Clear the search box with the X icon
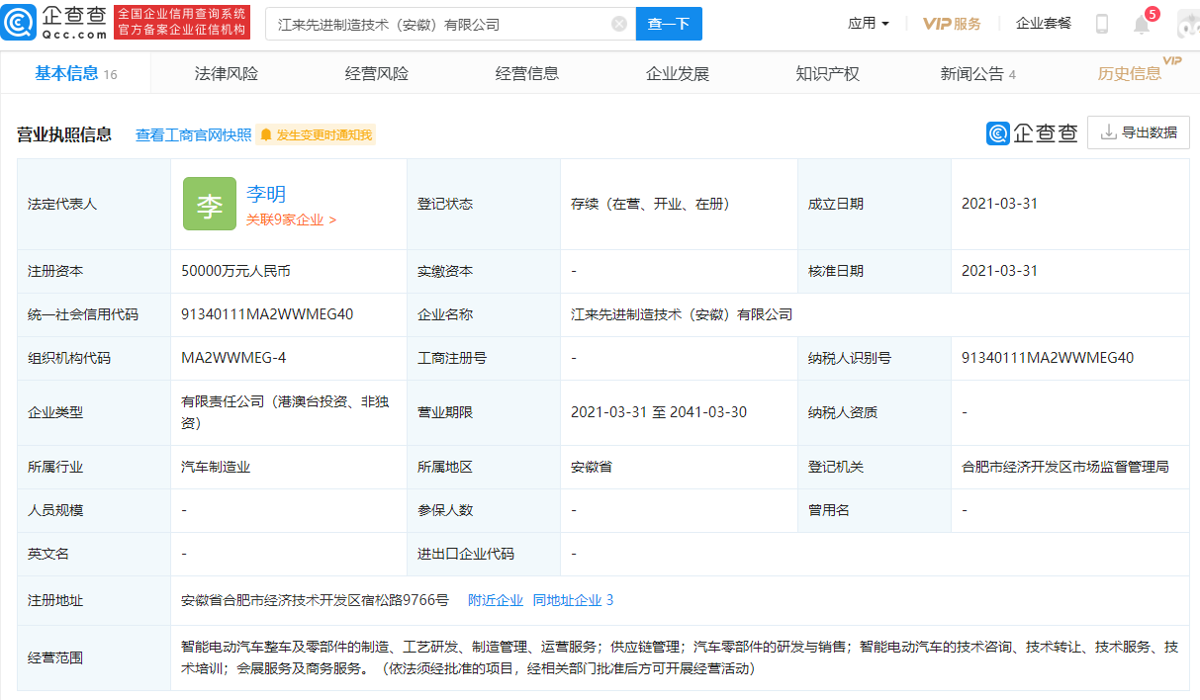This screenshot has height=700, width=1200. pos(619,23)
